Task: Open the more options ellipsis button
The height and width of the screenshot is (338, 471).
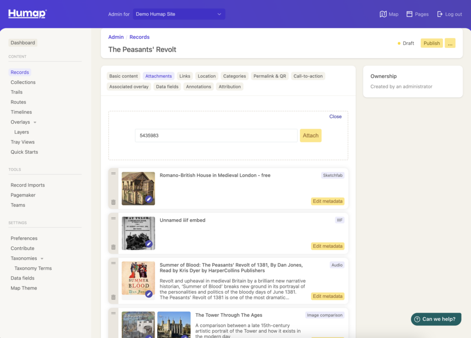Action: pyautogui.click(x=450, y=43)
